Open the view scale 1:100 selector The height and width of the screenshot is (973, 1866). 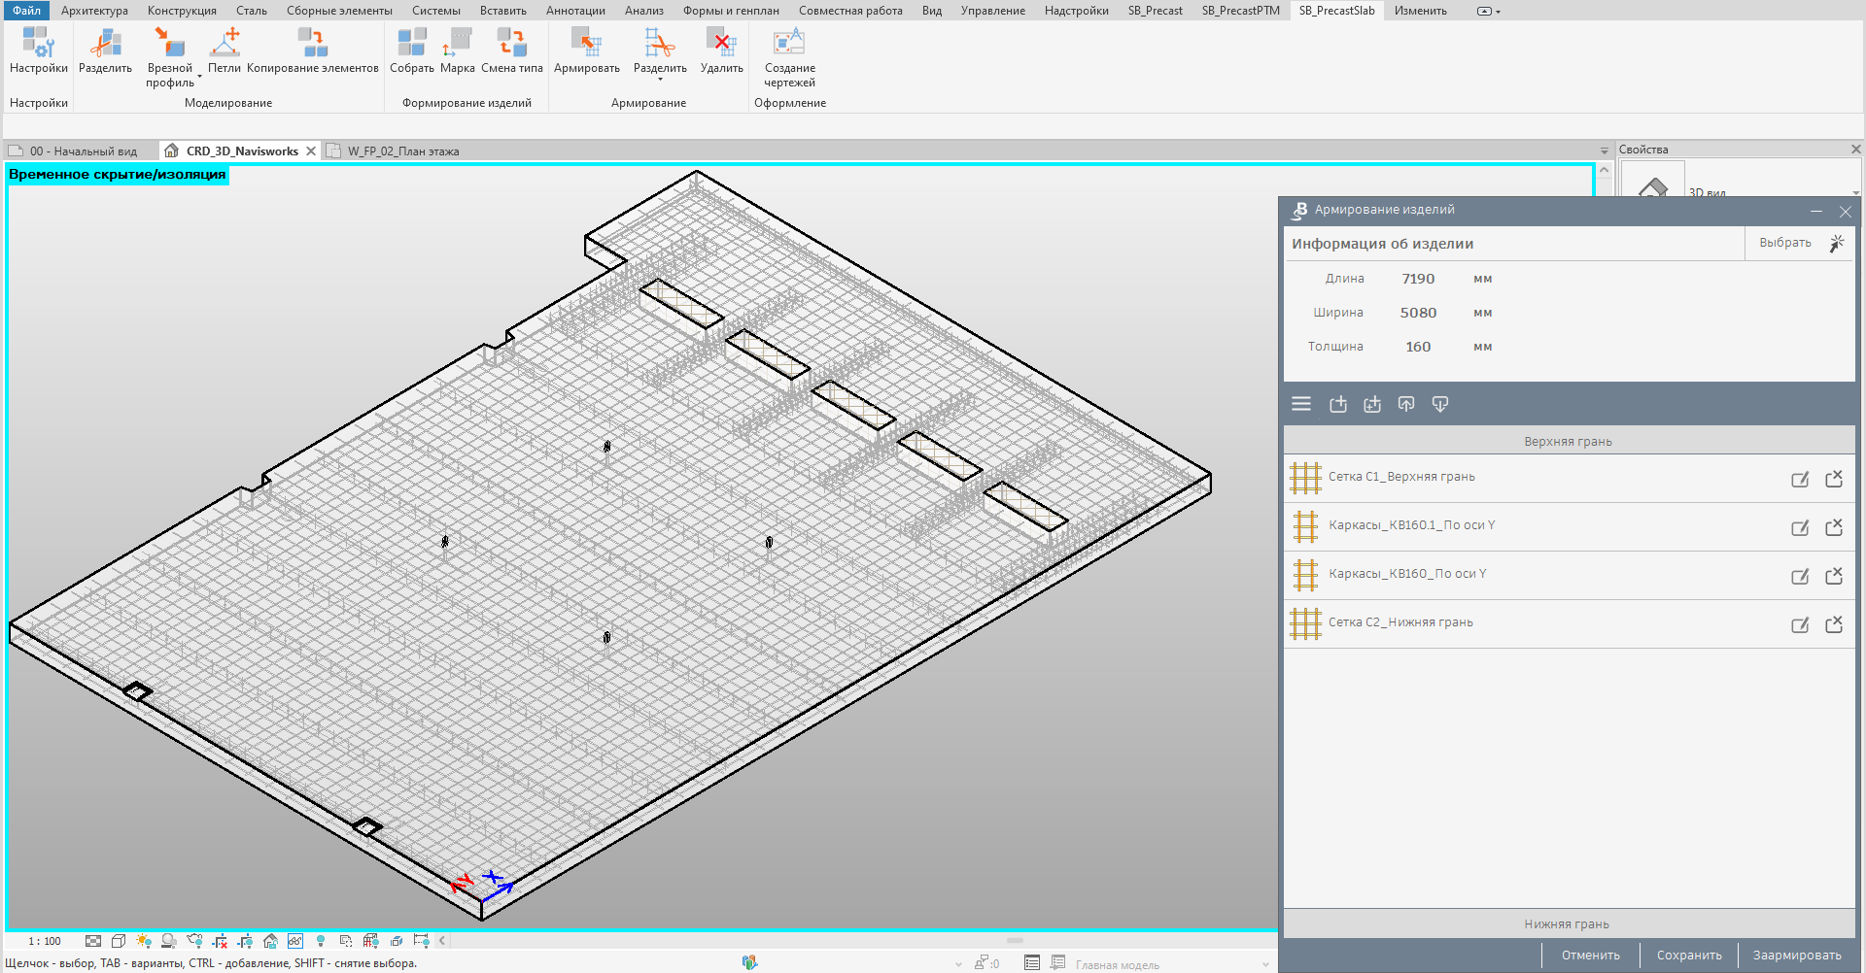[45, 941]
